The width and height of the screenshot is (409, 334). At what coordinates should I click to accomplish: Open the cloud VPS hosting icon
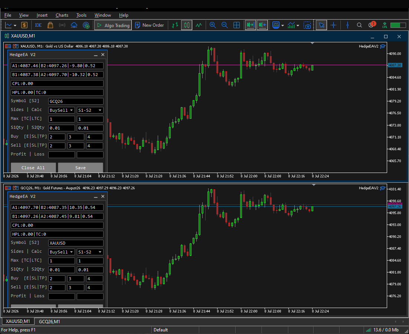[x=74, y=25]
